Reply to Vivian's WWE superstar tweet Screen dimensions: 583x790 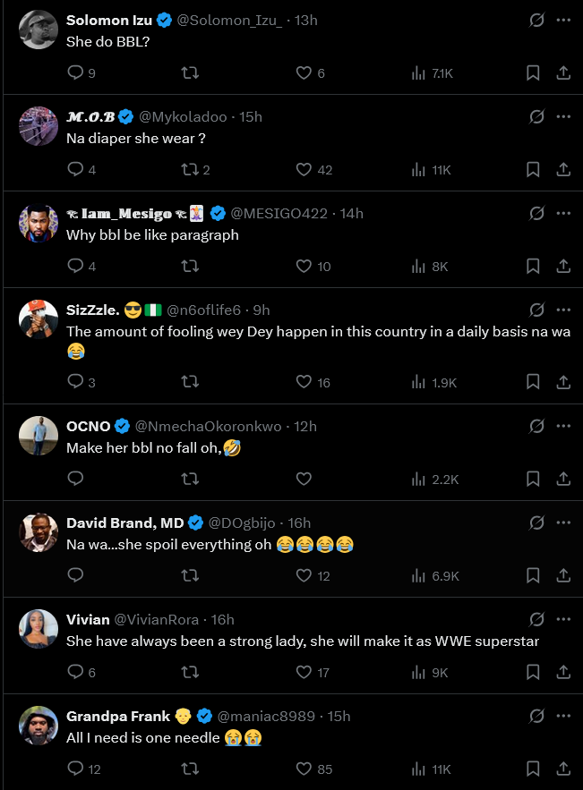[x=75, y=672]
